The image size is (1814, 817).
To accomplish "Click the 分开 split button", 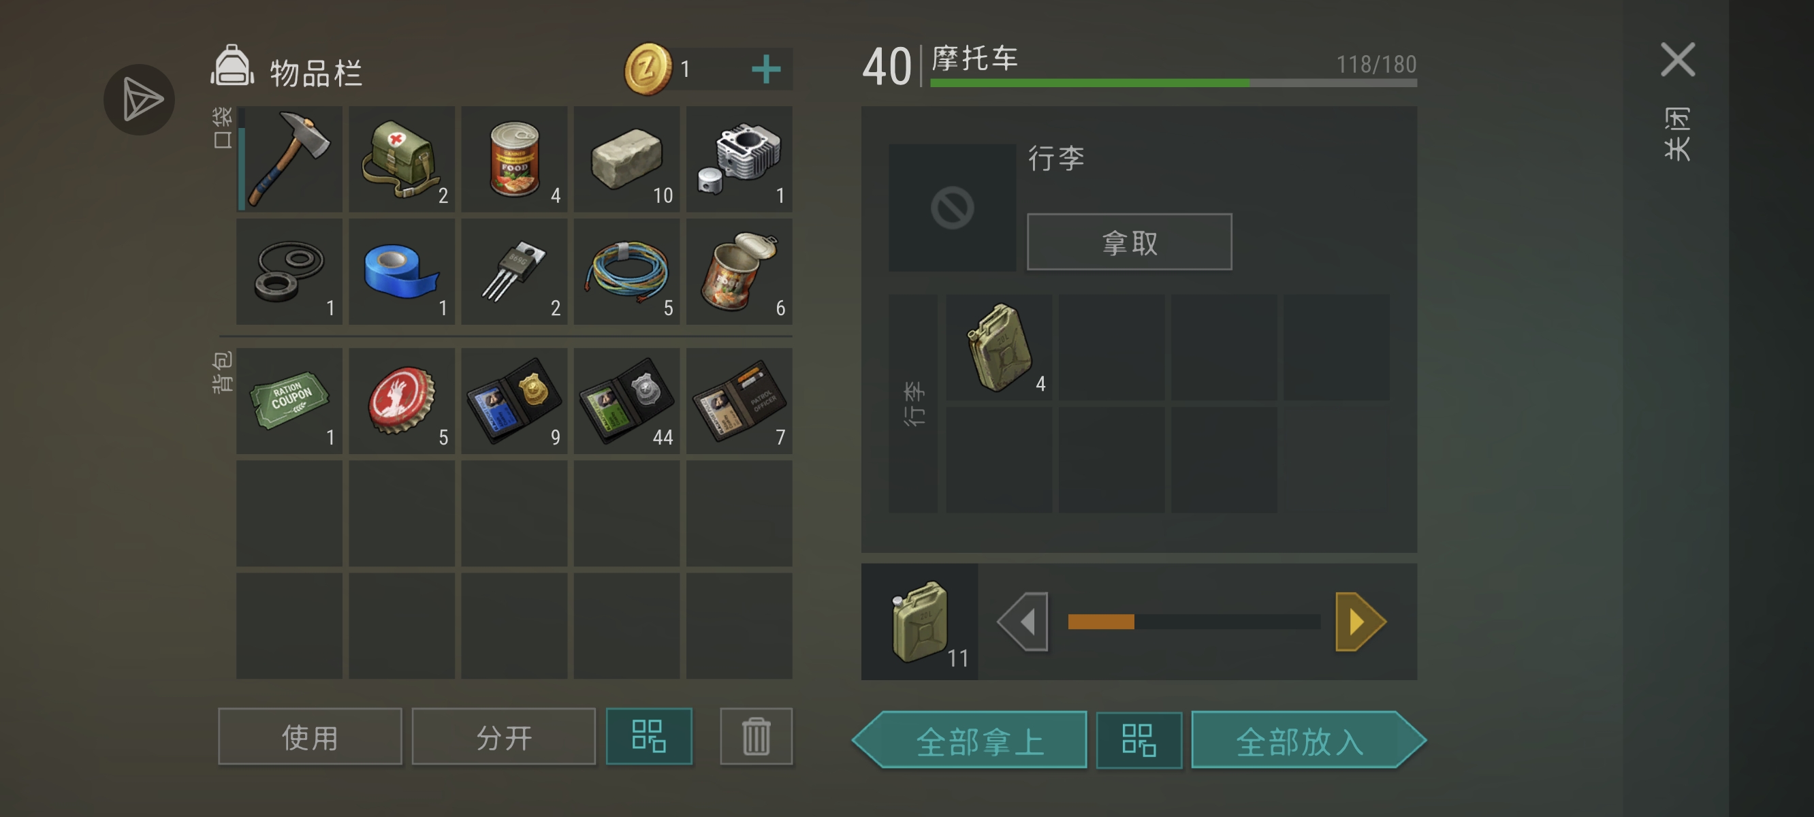I will coord(503,737).
